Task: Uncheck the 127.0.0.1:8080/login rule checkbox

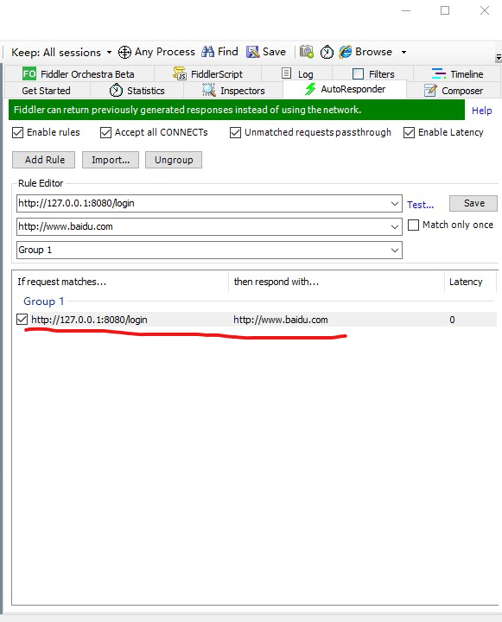Action: click(x=22, y=320)
